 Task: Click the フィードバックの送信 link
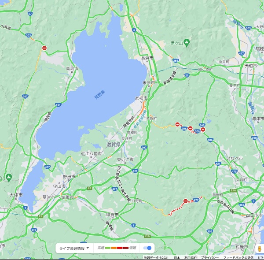coord(238,257)
